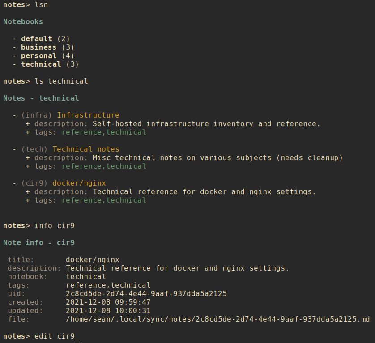Click the 'personal' notebook entry
Image resolution: width=375 pixels, height=343 pixels.
(39, 56)
